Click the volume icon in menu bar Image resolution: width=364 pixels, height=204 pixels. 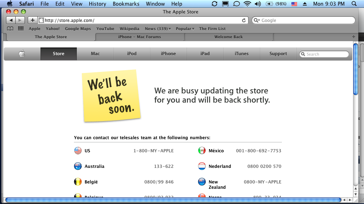point(258,4)
